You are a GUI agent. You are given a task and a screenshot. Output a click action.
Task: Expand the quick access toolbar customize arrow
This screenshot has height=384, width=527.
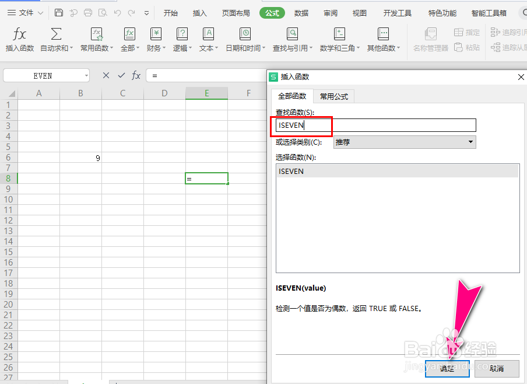click(x=146, y=13)
